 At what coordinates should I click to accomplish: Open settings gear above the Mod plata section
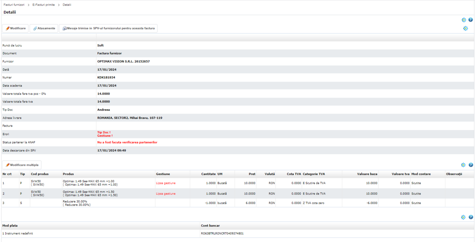463,217
